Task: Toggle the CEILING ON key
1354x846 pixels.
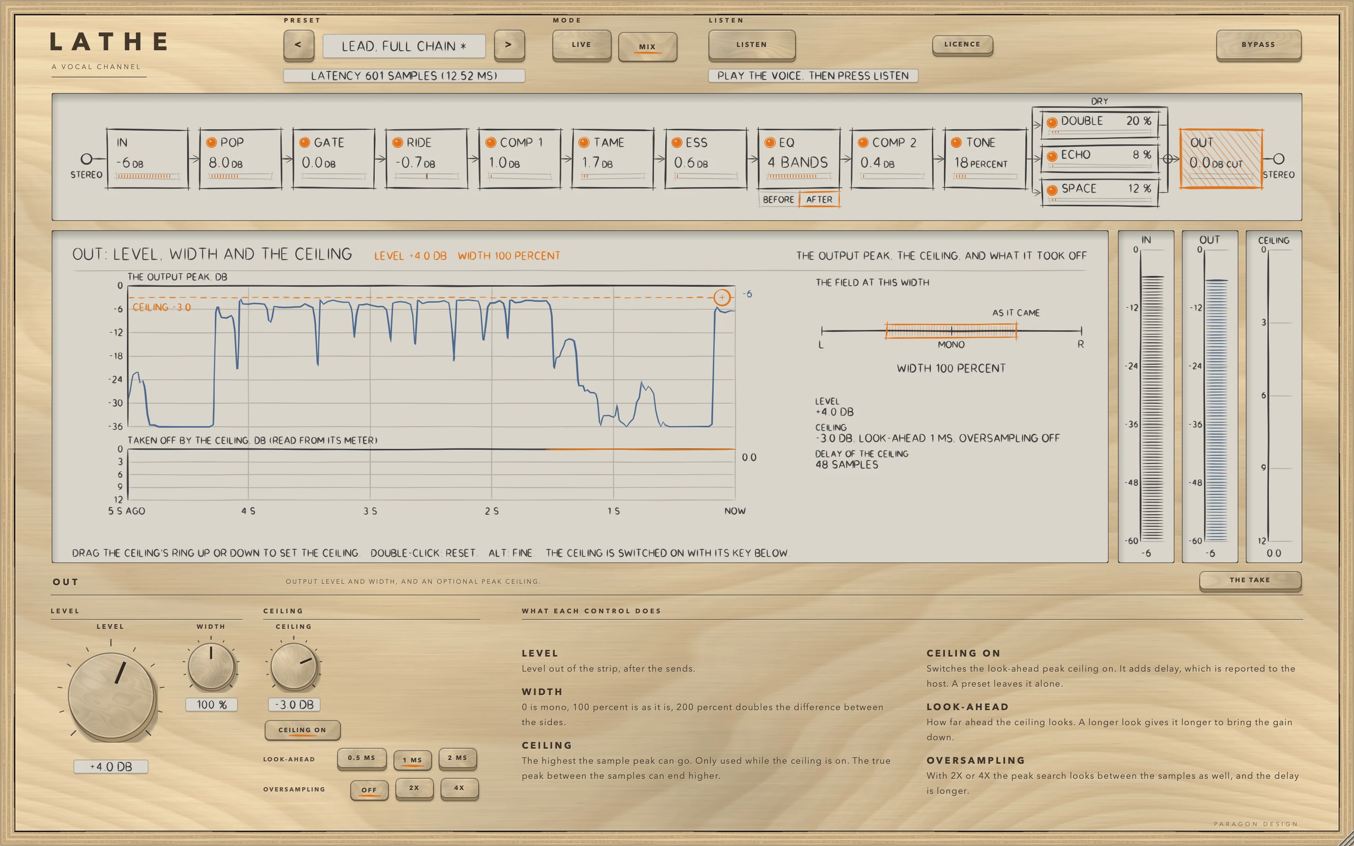Action: tap(302, 730)
